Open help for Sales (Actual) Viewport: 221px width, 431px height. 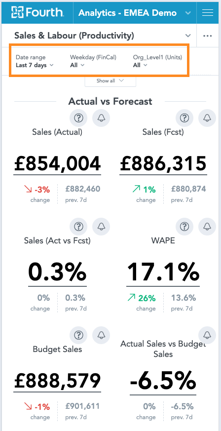[x=78, y=118]
